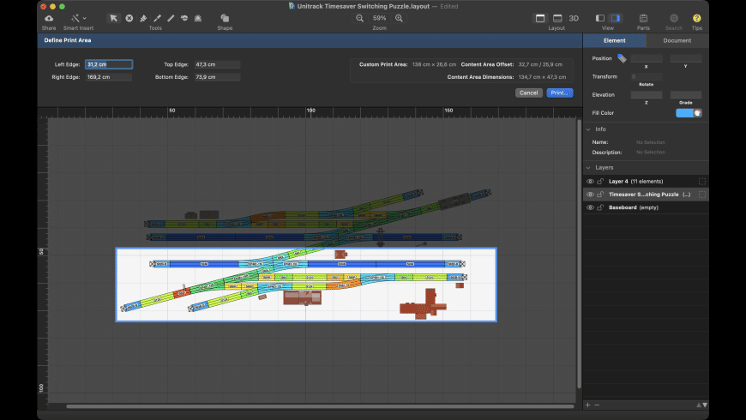Open Tips help icon
Screen dimensions: 746x420
pyautogui.click(x=696, y=18)
